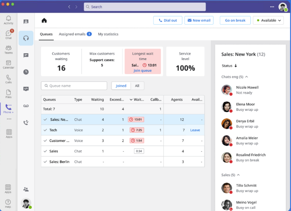
Task: Open the headset queues icon in sidebar
Action: (26, 38)
